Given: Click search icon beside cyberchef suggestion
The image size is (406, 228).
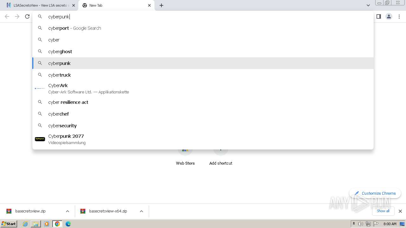Looking at the screenshot, I should 40,114.
